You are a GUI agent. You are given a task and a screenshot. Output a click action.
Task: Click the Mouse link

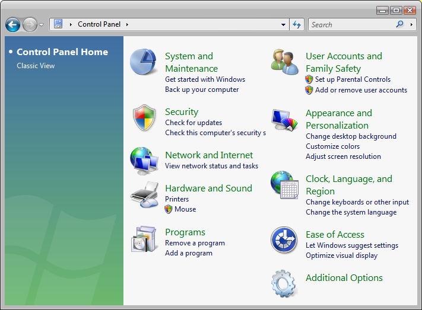185,209
